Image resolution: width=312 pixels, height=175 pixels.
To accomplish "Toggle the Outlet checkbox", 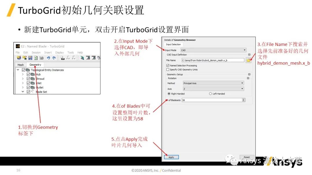I will (28, 87).
